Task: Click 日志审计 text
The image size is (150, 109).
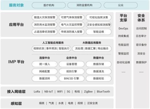Action: pos(141,36)
